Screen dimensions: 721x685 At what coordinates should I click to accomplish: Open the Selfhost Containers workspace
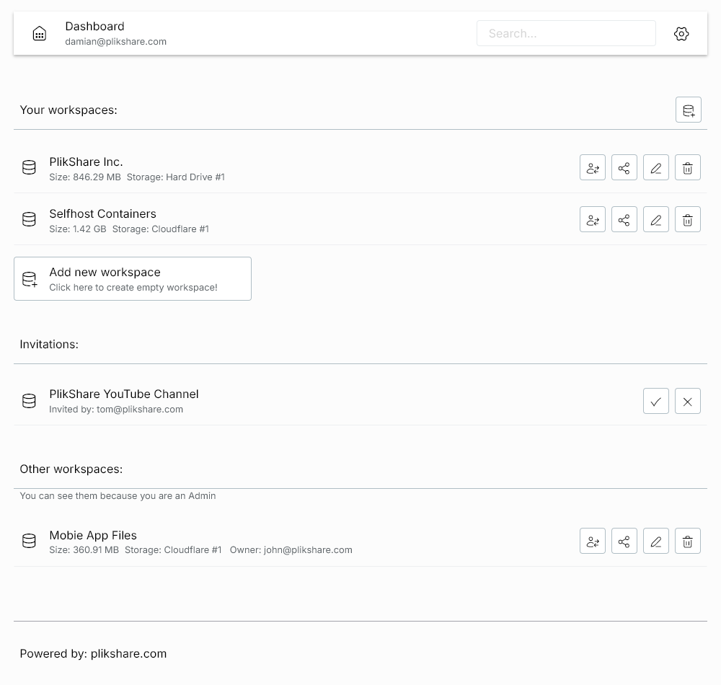(x=102, y=213)
